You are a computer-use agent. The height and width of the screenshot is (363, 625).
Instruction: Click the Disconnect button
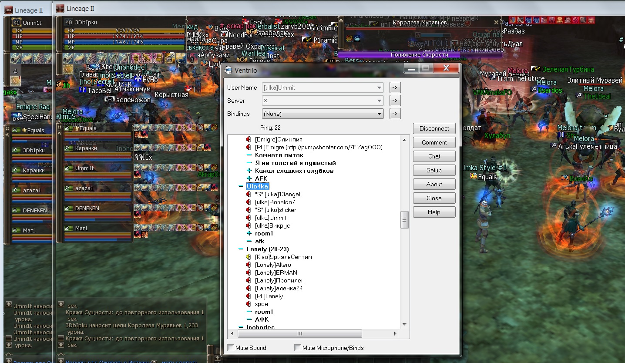tap(434, 128)
